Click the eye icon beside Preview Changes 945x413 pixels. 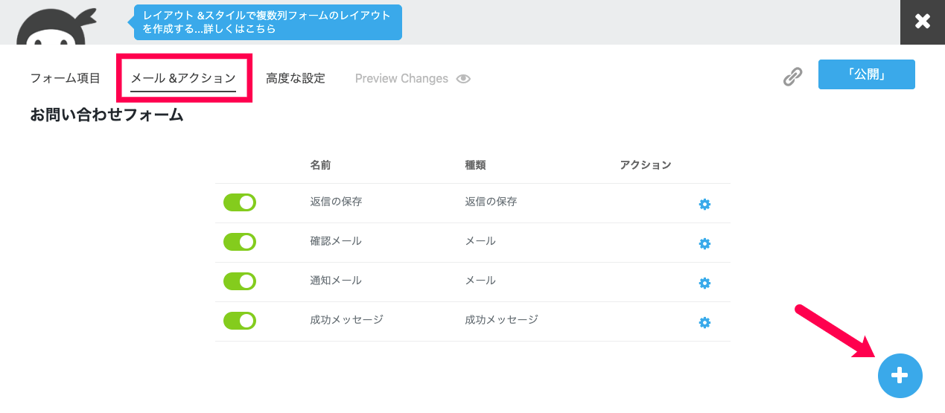(463, 78)
